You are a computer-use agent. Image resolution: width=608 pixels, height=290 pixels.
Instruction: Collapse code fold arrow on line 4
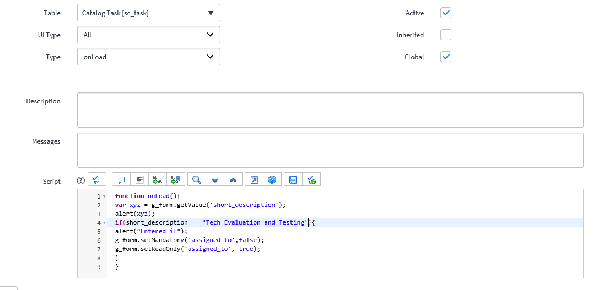click(104, 223)
